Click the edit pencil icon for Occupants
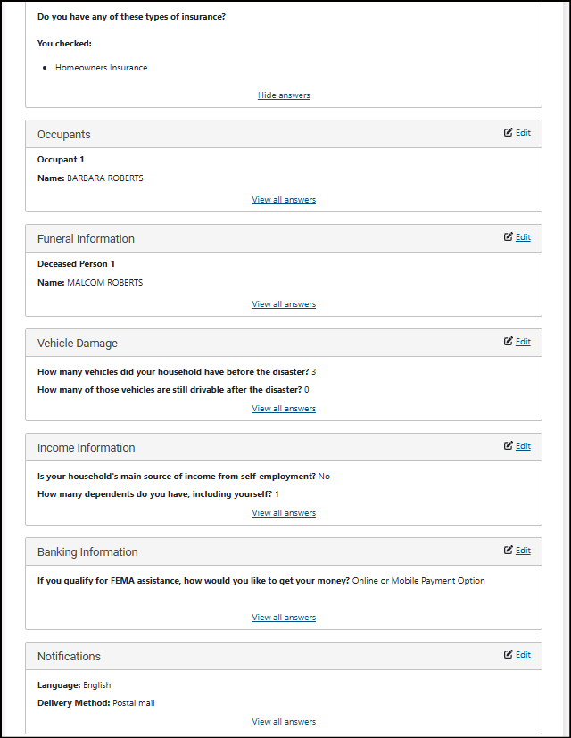Viewport: 571px width, 738px height. click(509, 133)
